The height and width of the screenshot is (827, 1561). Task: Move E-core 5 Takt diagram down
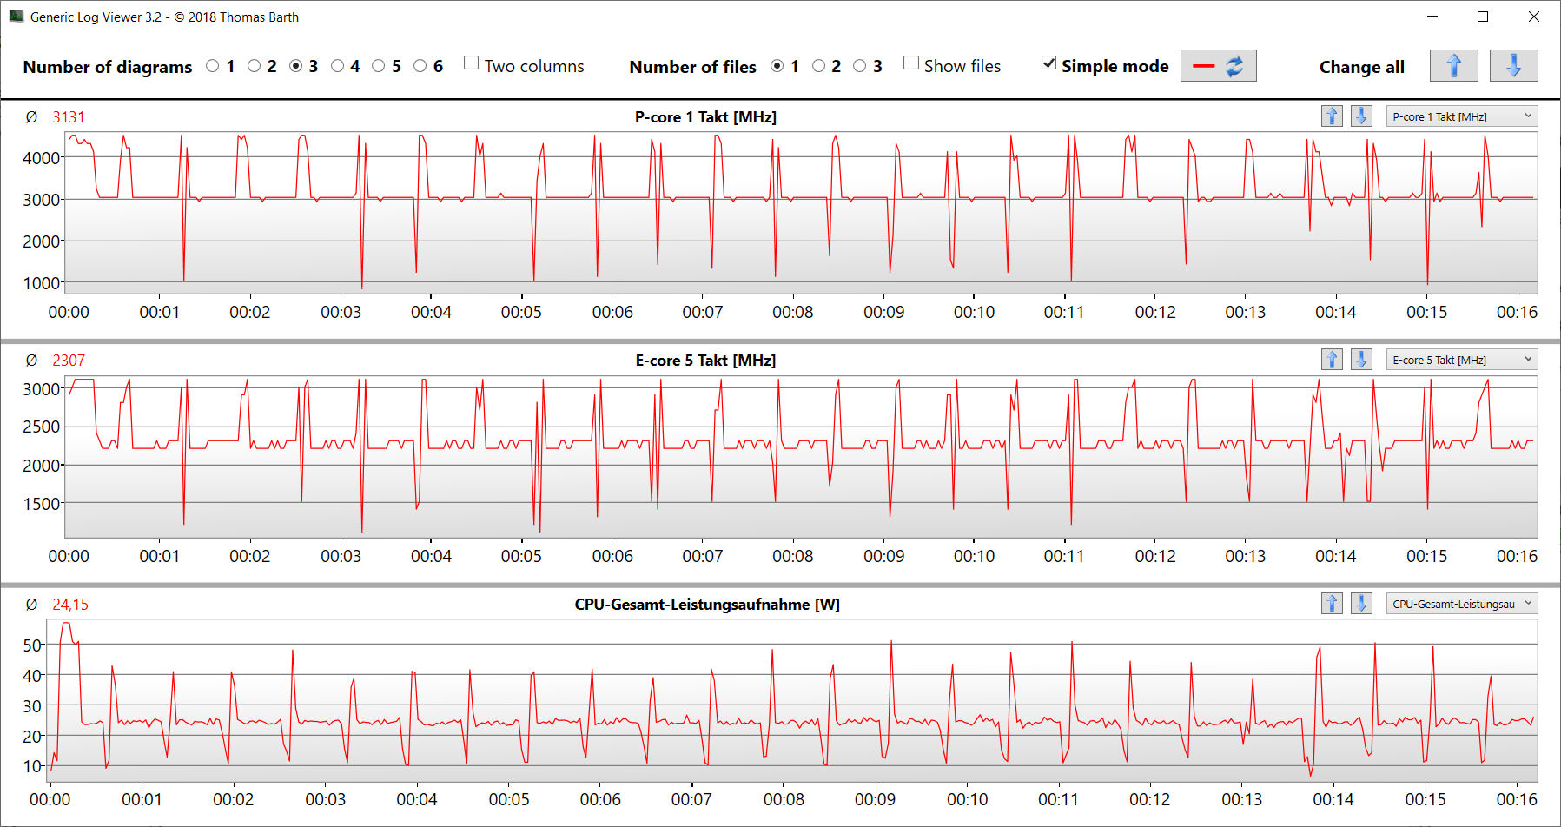(x=1361, y=360)
